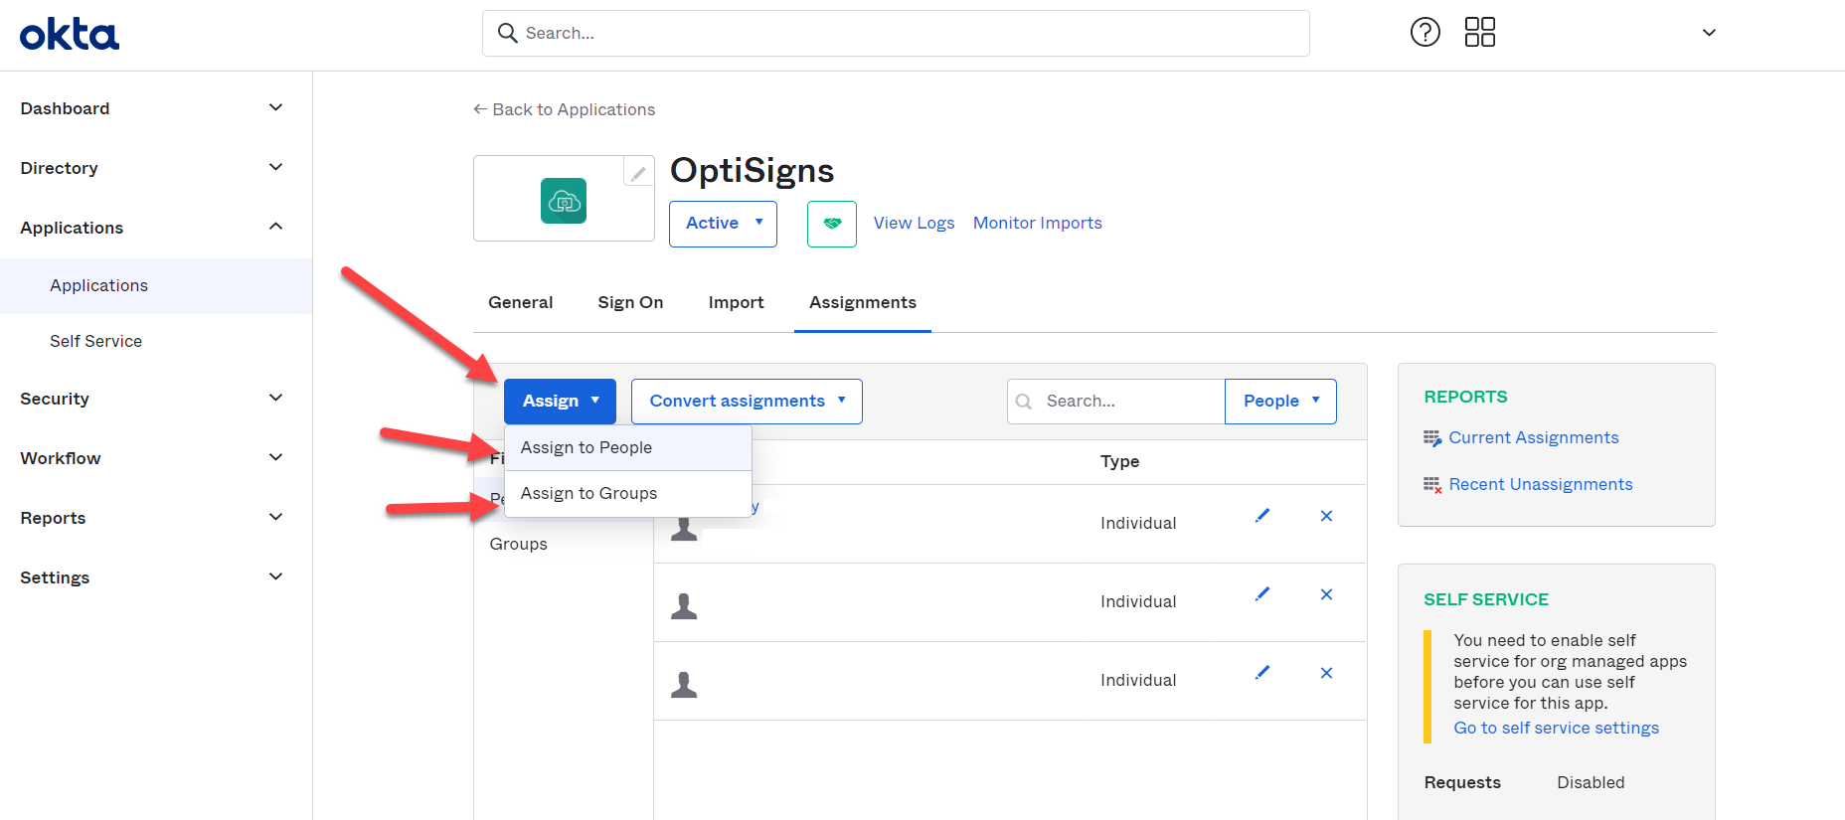The image size is (1845, 820).
Task: Click the okta logo
Action: coord(70,34)
